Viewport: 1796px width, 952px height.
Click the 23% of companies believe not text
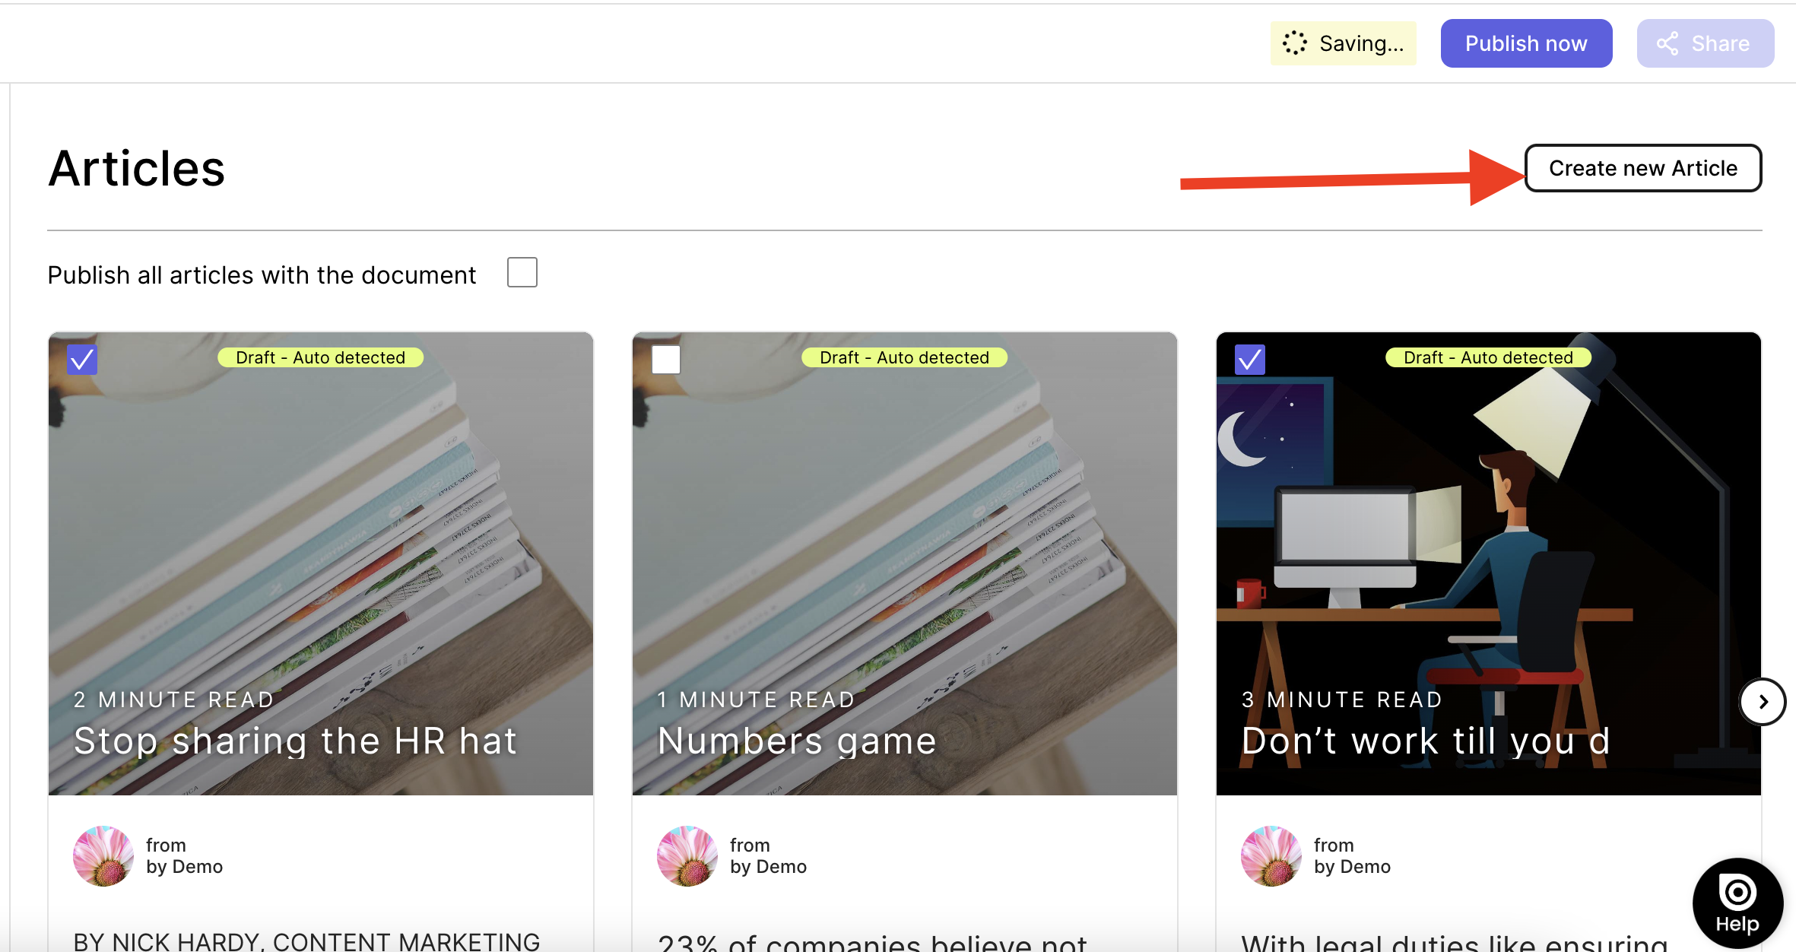(873, 943)
